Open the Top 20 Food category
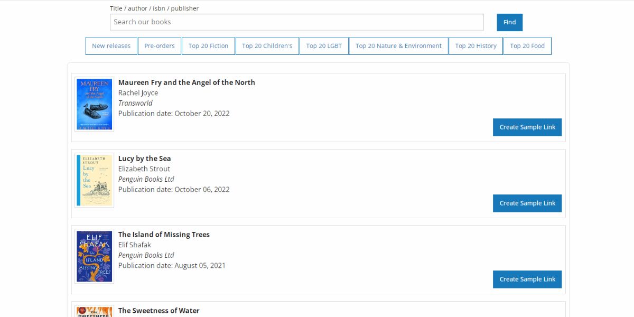Screen dimensions: 634x317 pyautogui.click(x=527, y=46)
